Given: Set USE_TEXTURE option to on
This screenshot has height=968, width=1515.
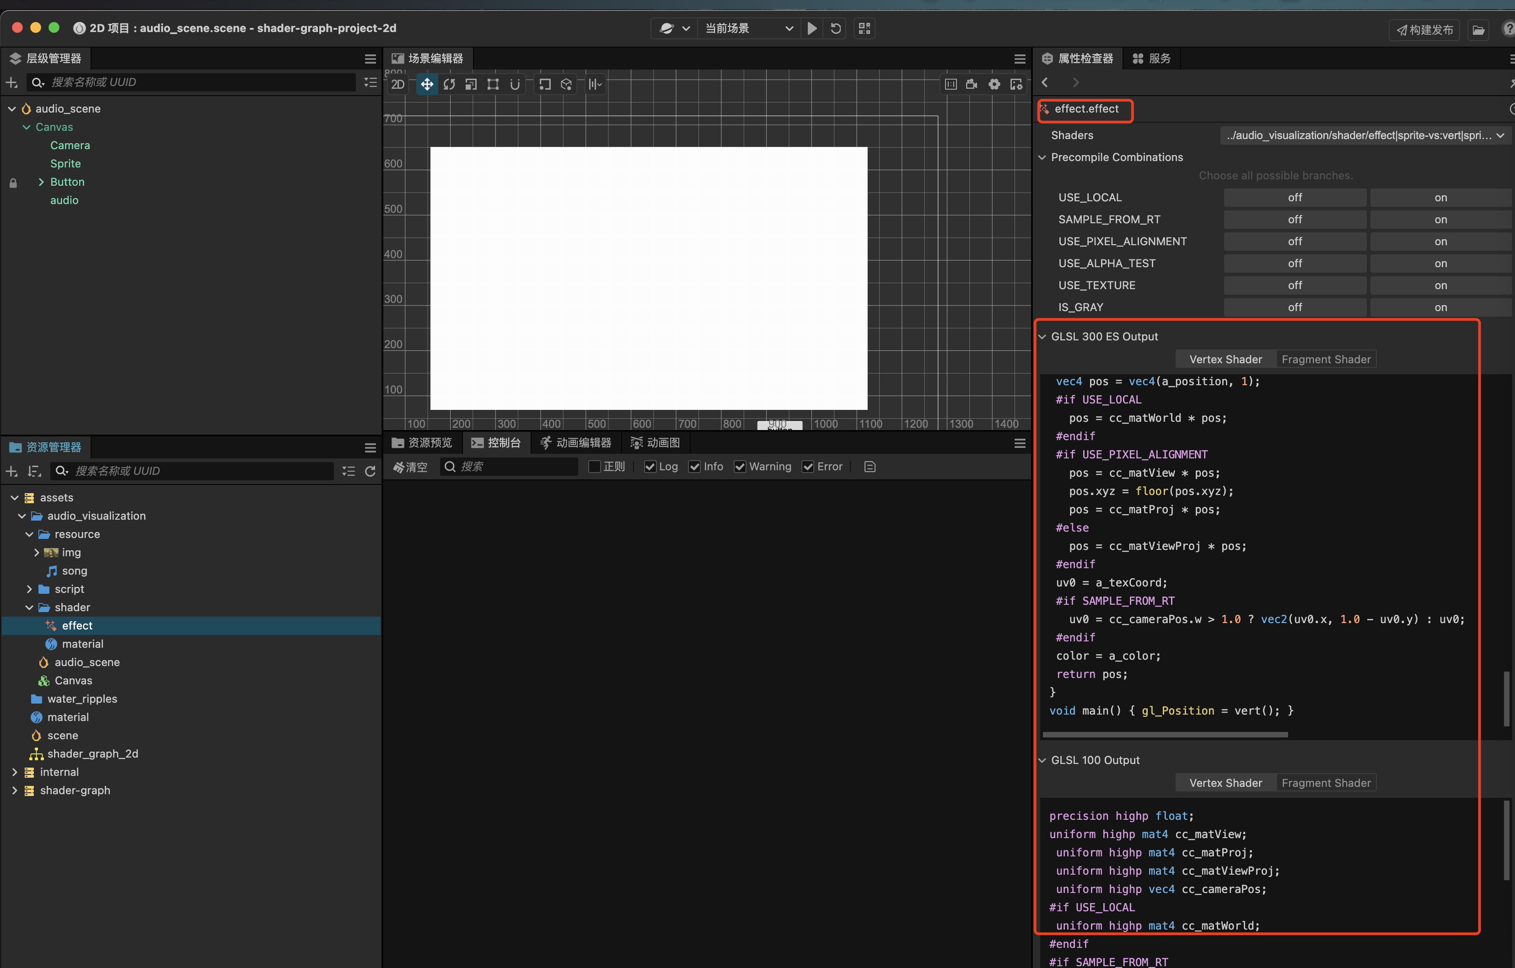Looking at the screenshot, I should [1440, 285].
